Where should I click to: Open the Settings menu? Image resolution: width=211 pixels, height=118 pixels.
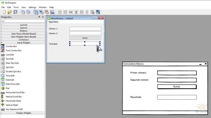point(32,7)
